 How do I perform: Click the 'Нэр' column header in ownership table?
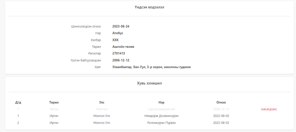tap(162, 102)
